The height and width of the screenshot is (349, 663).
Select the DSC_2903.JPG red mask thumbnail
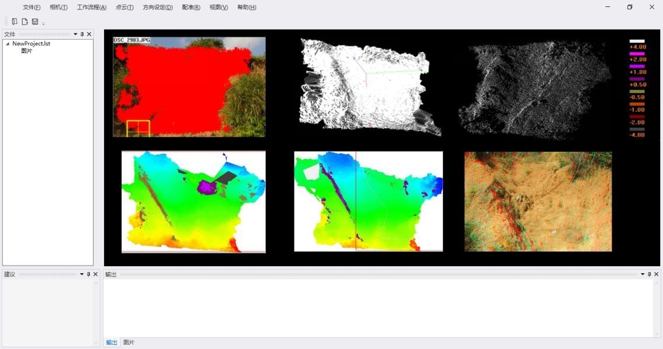click(189, 87)
